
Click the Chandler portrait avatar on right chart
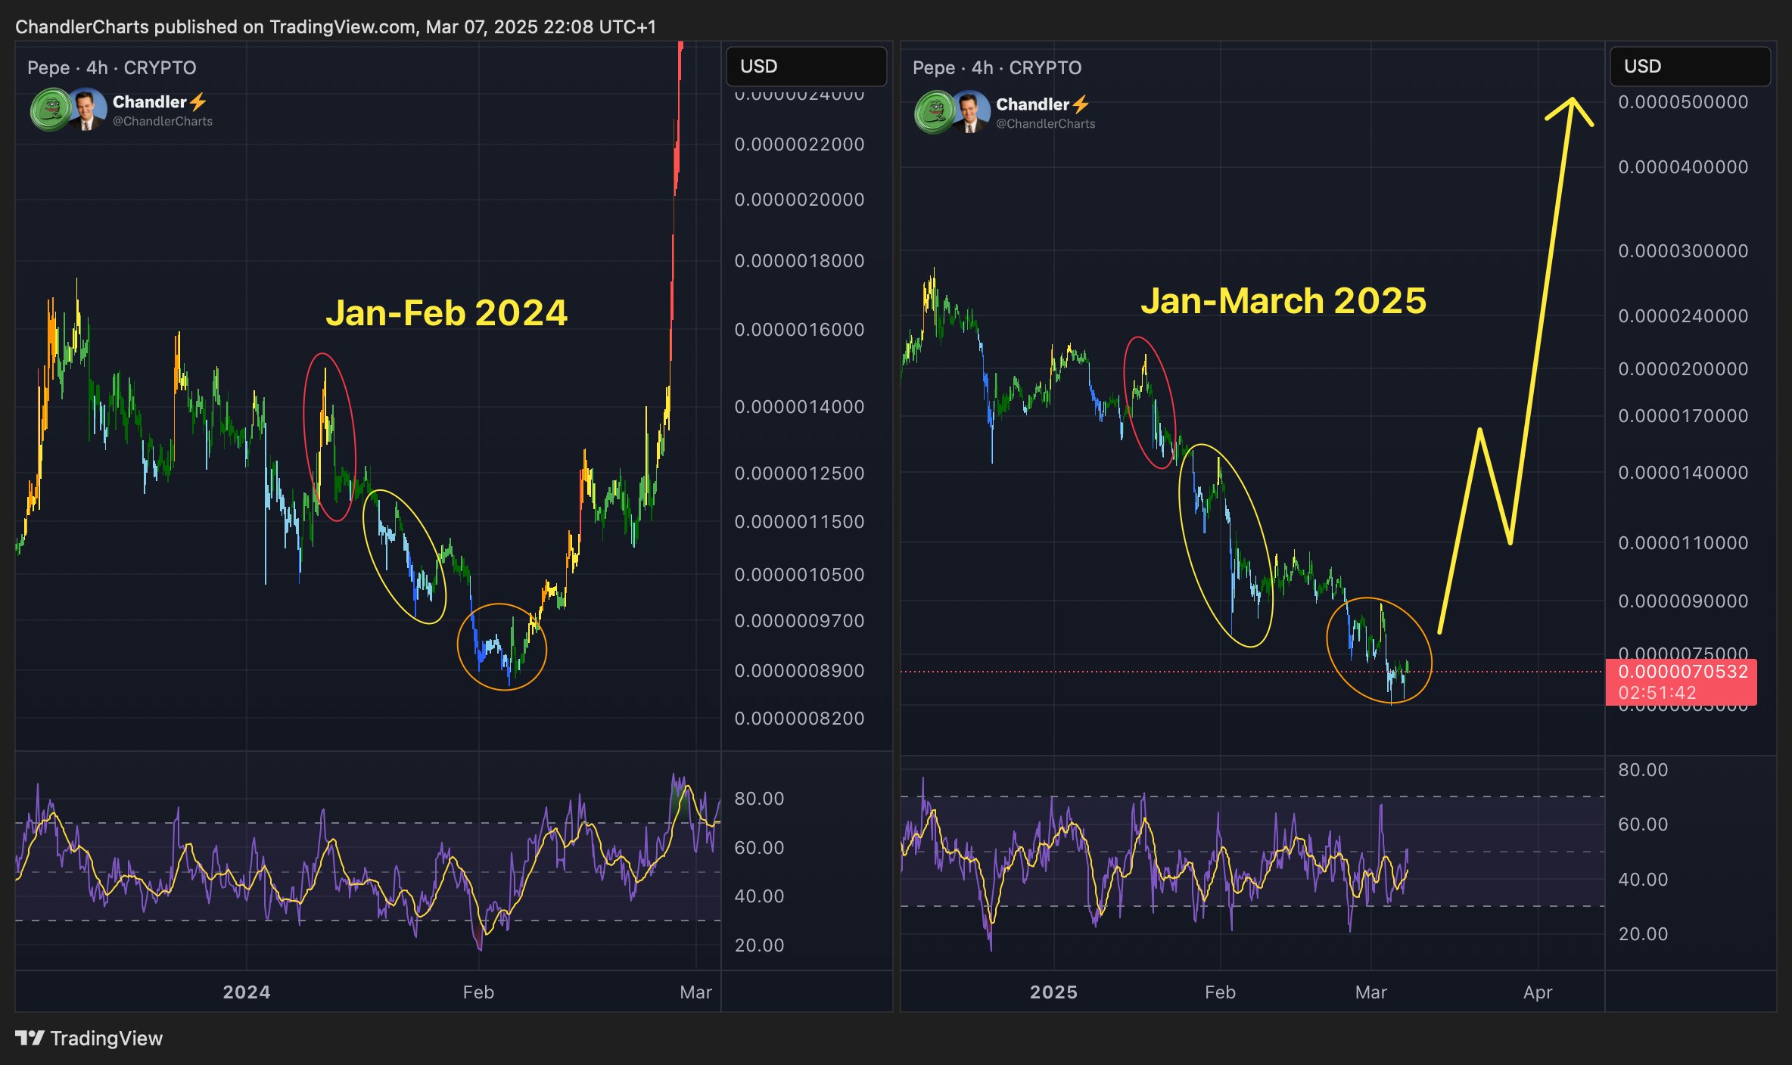(x=971, y=112)
